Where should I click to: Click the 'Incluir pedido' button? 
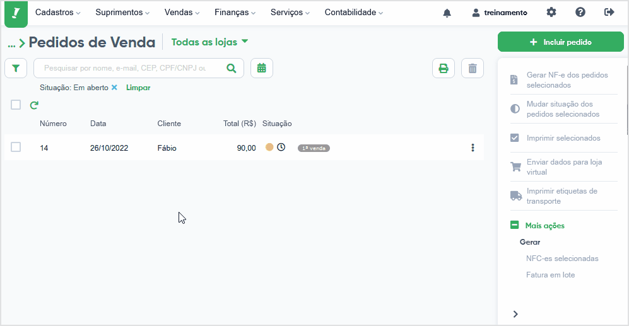[560, 42]
